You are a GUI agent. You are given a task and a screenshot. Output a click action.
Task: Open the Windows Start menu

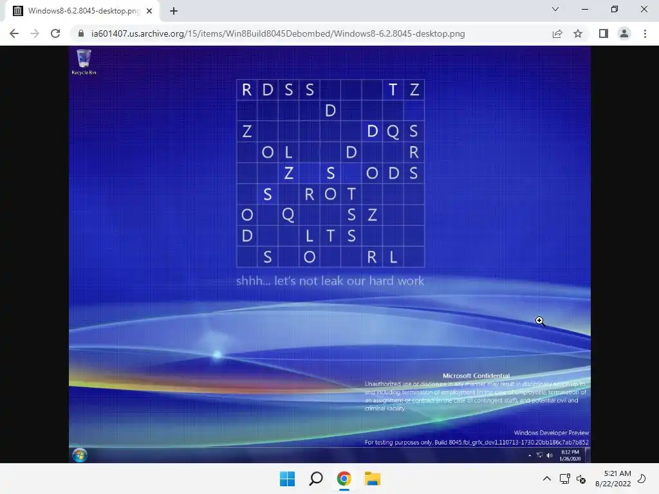pyautogui.click(x=288, y=479)
